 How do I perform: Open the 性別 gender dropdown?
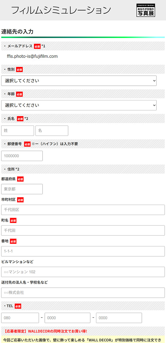coord(79,81)
